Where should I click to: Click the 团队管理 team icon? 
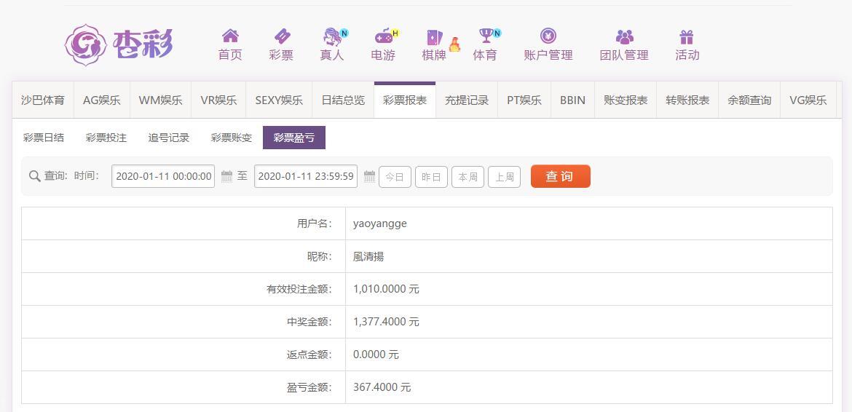tap(624, 37)
